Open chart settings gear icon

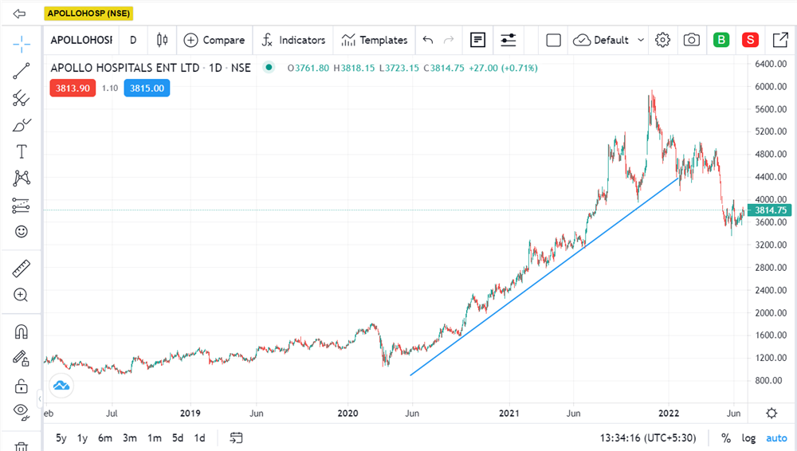[663, 40]
